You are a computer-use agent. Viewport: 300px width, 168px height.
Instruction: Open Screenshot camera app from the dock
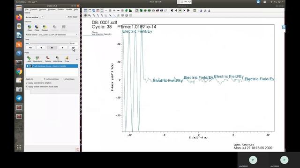(x=19, y=89)
